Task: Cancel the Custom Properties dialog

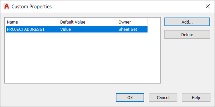Action: 163,97
